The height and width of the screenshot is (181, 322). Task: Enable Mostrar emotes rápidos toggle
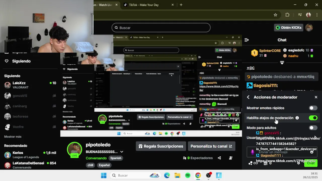313,108
